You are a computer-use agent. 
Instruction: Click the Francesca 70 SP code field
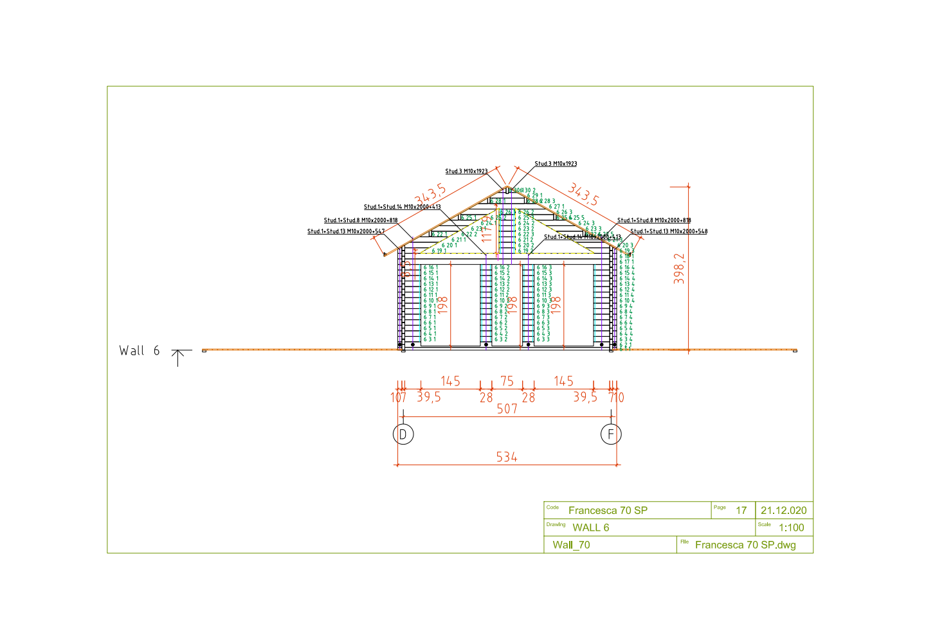[x=608, y=511]
